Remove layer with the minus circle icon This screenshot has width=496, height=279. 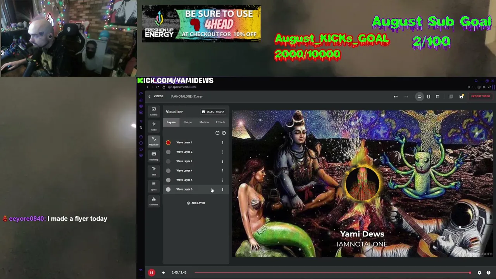pos(217,133)
